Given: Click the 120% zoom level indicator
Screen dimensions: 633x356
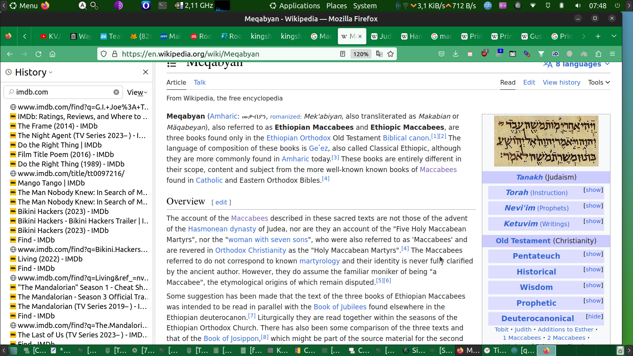Looking at the screenshot, I should pyautogui.click(x=360, y=54).
